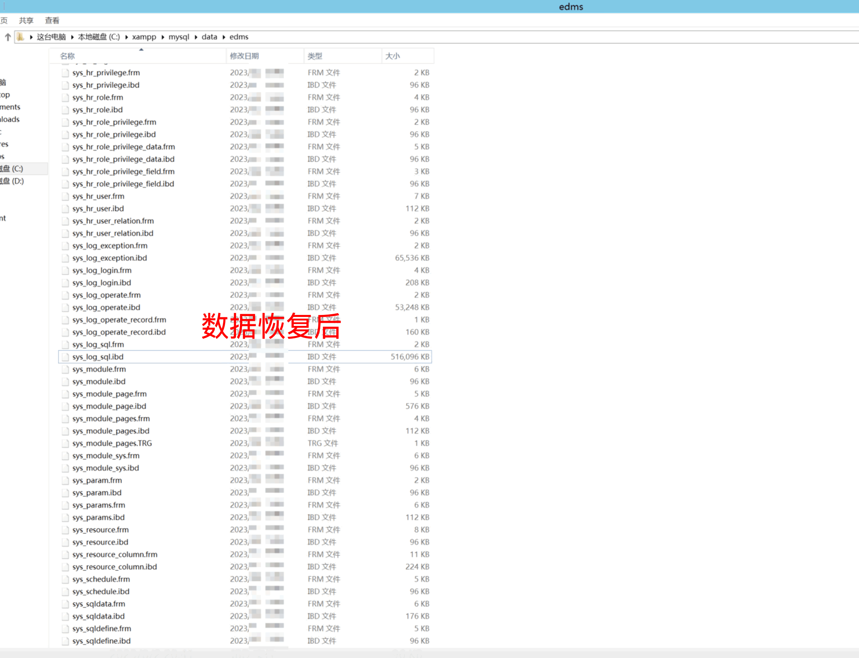Open the 查看 ribbon tab
Image resolution: width=859 pixels, height=658 pixels.
[x=52, y=20]
